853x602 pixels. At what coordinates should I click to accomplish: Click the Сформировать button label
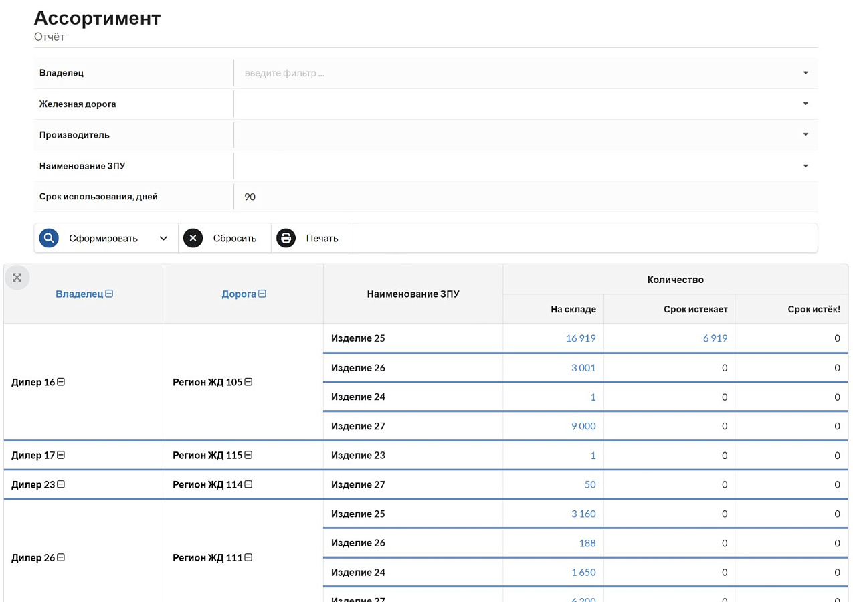[103, 239]
